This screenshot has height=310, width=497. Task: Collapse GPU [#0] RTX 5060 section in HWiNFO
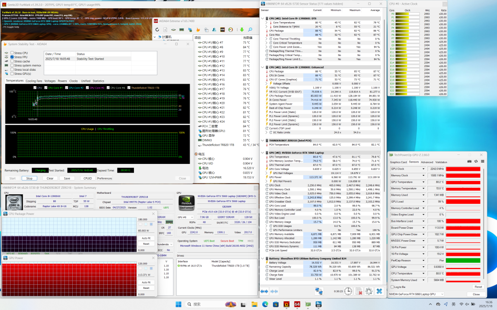point(263,152)
